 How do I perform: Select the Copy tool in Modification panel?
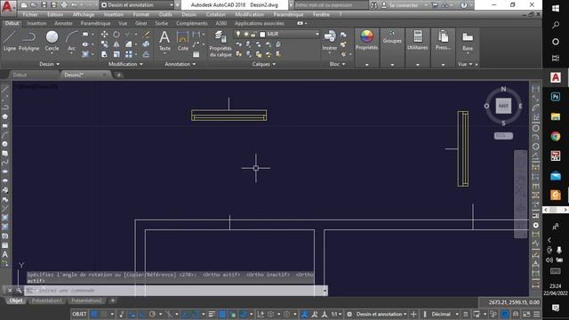(x=105, y=44)
